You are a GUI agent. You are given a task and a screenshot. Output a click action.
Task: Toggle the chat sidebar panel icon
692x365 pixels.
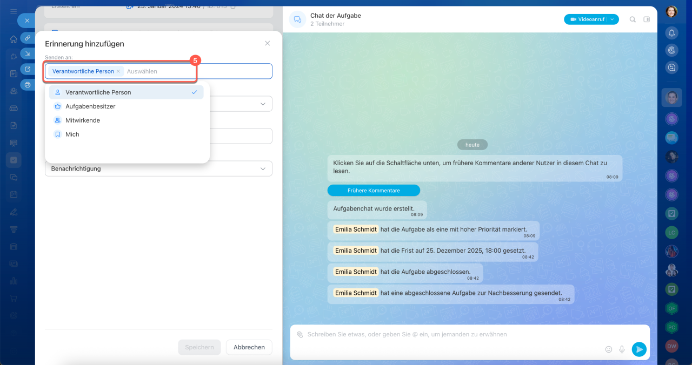point(647,19)
